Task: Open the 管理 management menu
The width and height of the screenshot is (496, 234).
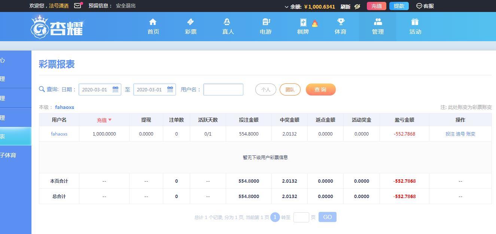Action: 378,27
